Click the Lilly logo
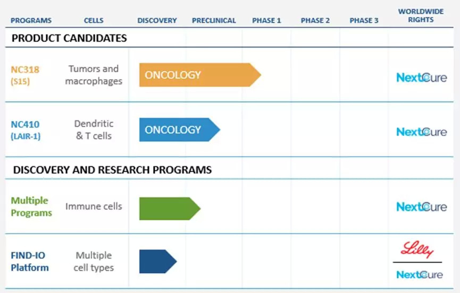460x293 pixels. click(x=417, y=249)
